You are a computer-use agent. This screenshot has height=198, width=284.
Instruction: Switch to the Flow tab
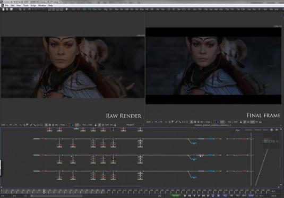click(238, 130)
